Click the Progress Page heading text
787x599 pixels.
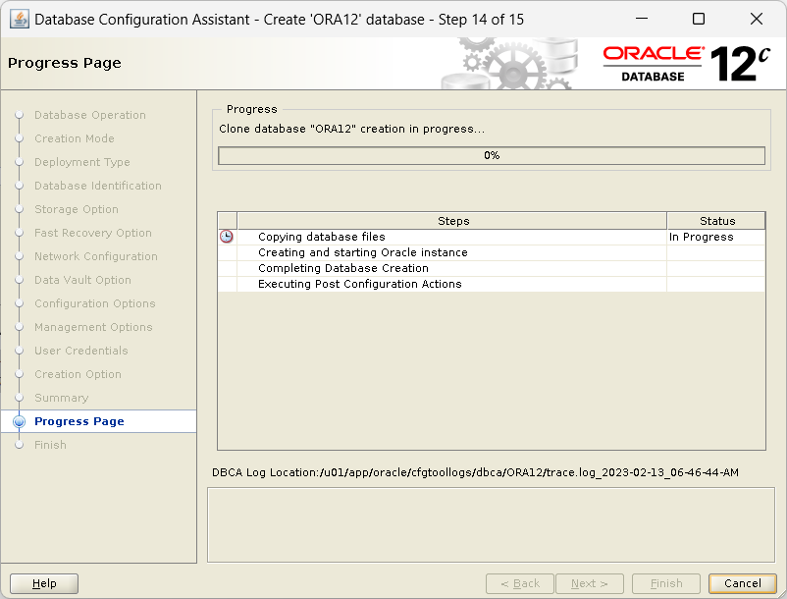point(64,63)
